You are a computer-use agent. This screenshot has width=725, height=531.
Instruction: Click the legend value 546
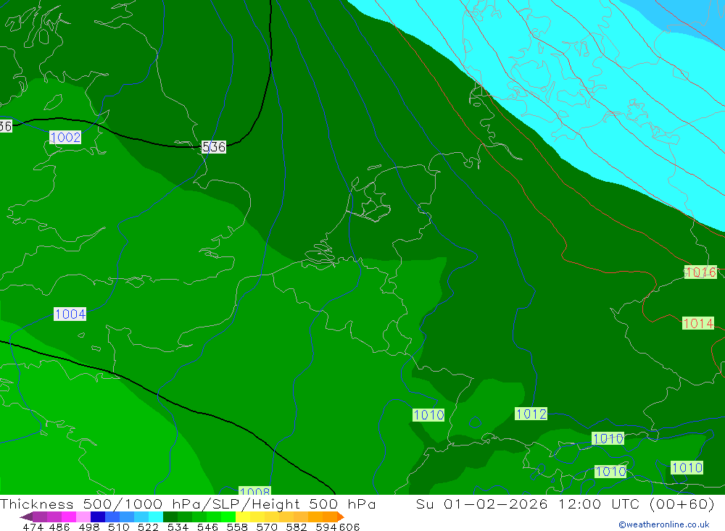click(207, 527)
